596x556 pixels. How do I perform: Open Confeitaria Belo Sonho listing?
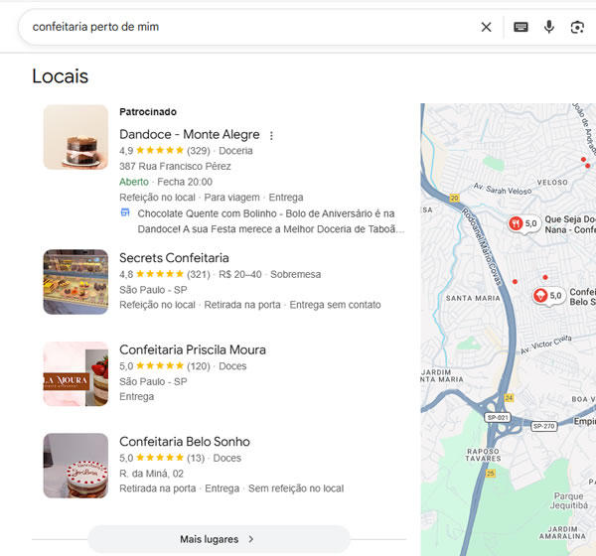[185, 441]
